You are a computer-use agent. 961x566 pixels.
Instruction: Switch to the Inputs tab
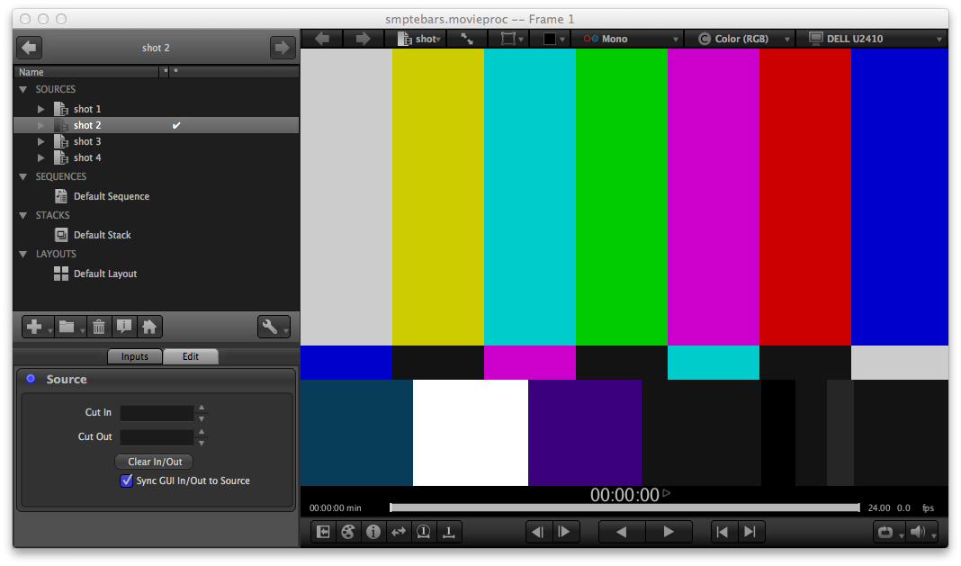click(135, 356)
